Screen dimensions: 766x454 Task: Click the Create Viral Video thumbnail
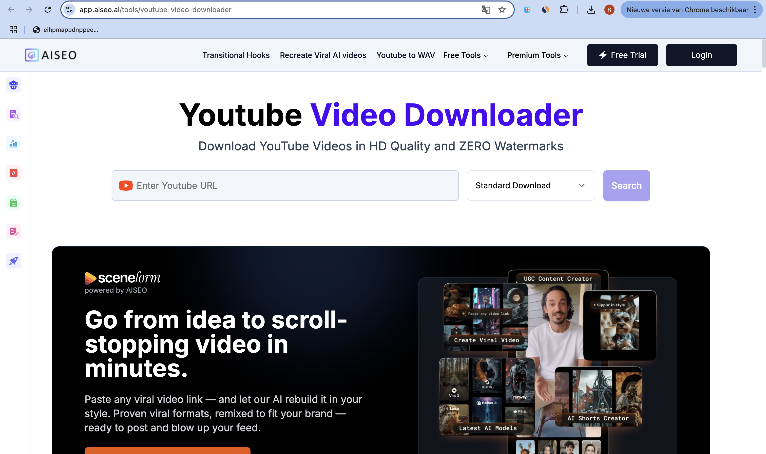coord(486,317)
